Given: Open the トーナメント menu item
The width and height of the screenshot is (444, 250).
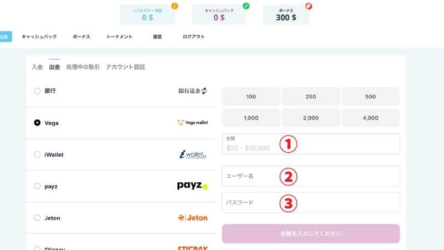Looking at the screenshot, I should (119, 37).
